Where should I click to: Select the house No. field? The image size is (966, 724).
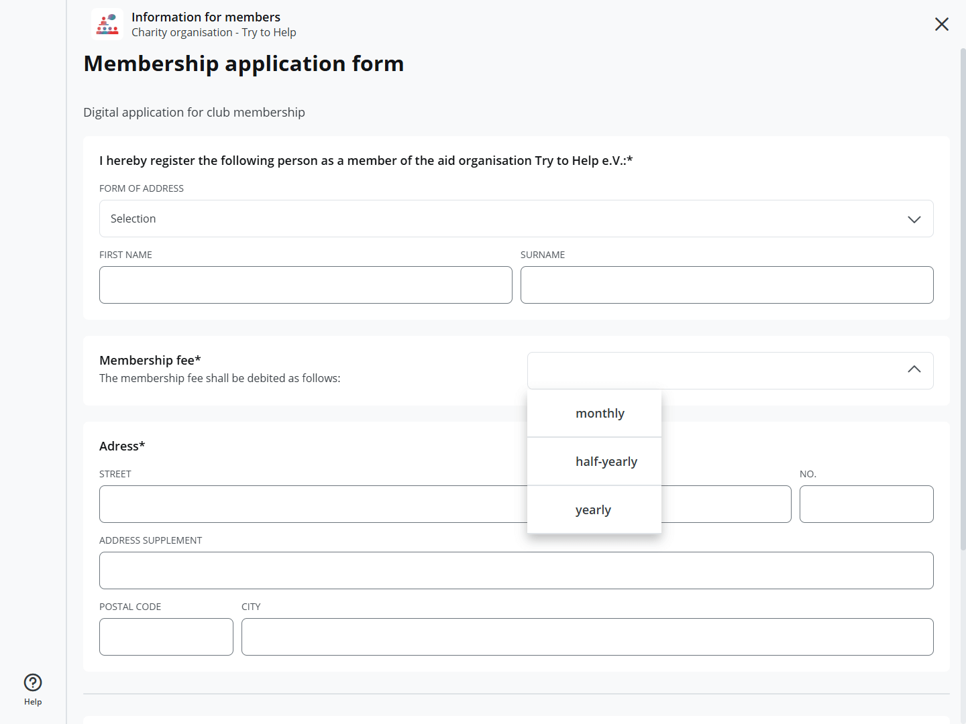(866, 504)
